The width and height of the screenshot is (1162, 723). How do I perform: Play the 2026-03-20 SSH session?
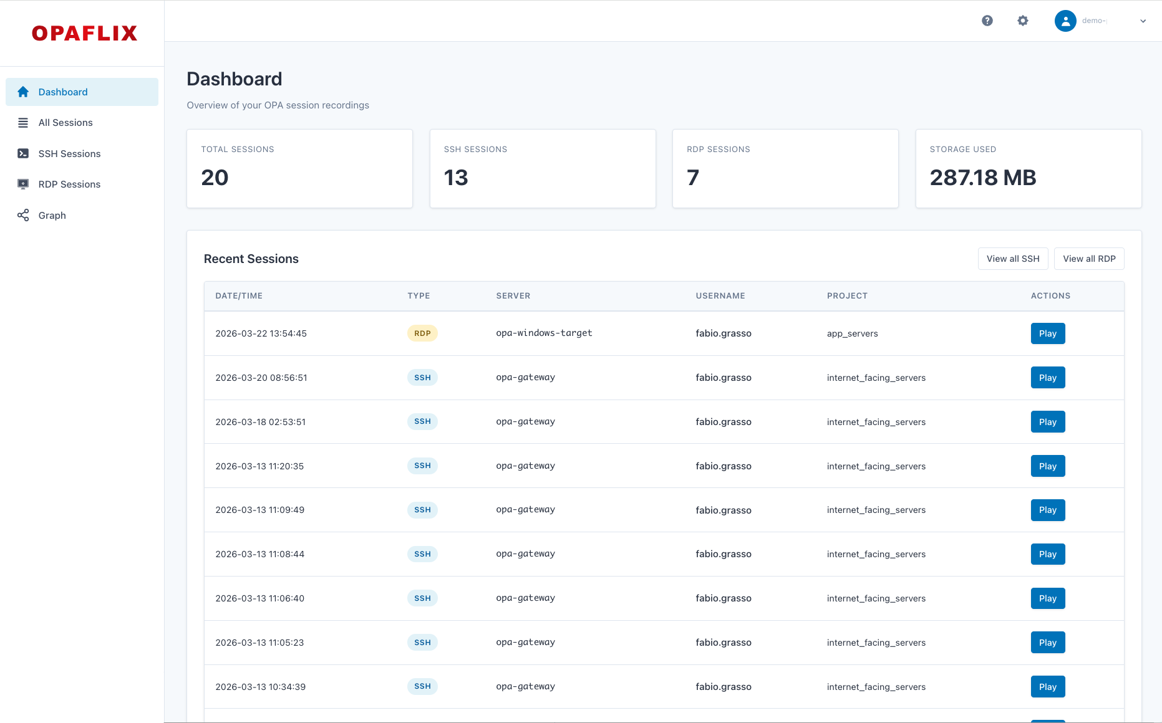[1047, 377]
